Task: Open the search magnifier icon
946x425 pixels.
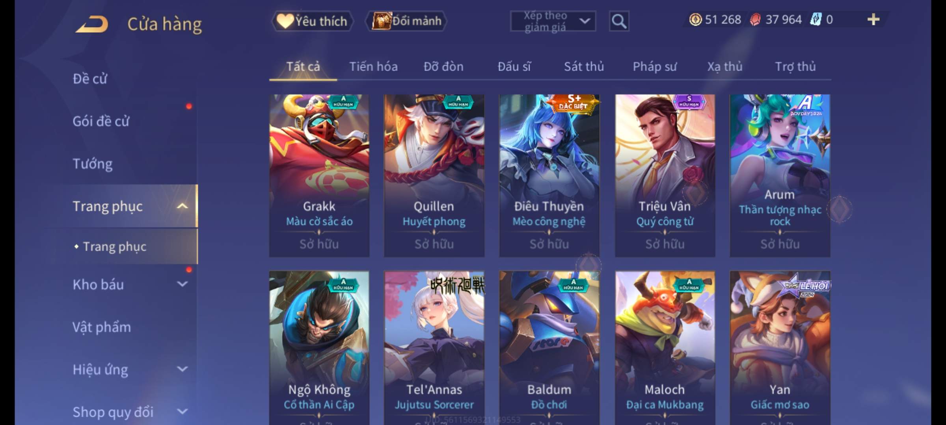Action: (x=619, y=21)
